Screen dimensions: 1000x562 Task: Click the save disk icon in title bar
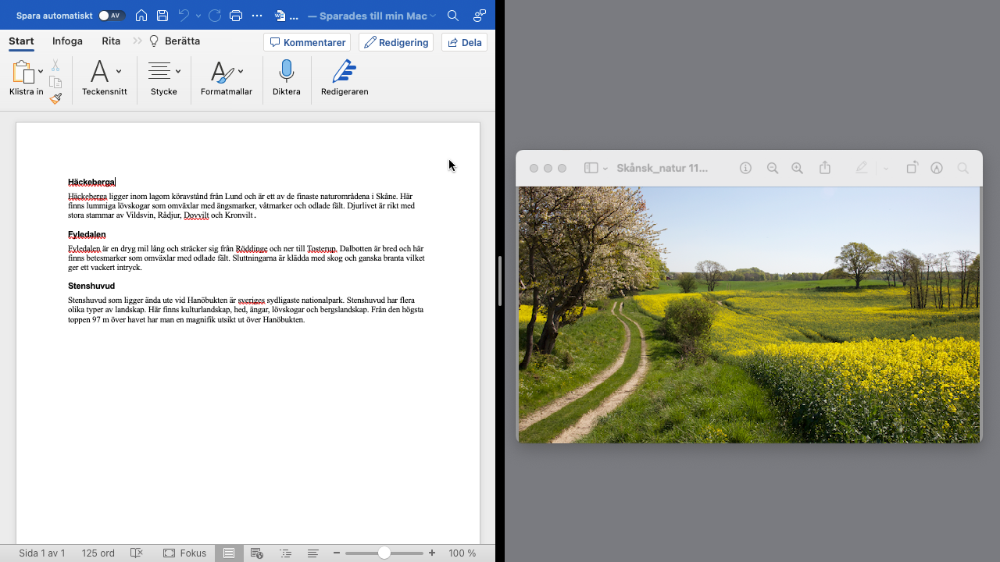pyautogui.click(x=162, y=16)
